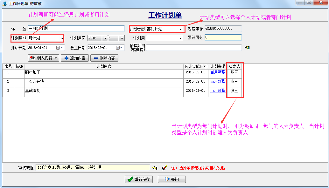The image size is (329, 188).
Task: Click the 当月新增 link for 钢材加工
Action: coord(218,72)
